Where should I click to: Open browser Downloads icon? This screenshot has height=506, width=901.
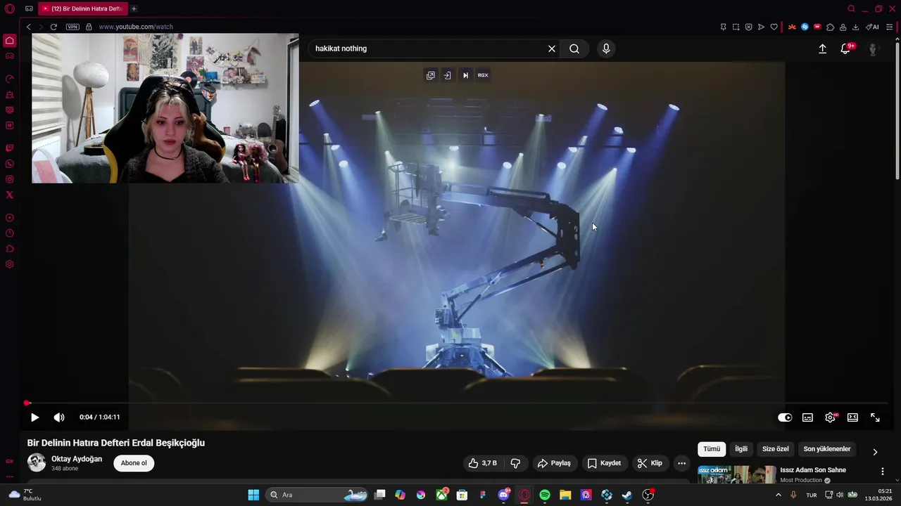(855, 27)
